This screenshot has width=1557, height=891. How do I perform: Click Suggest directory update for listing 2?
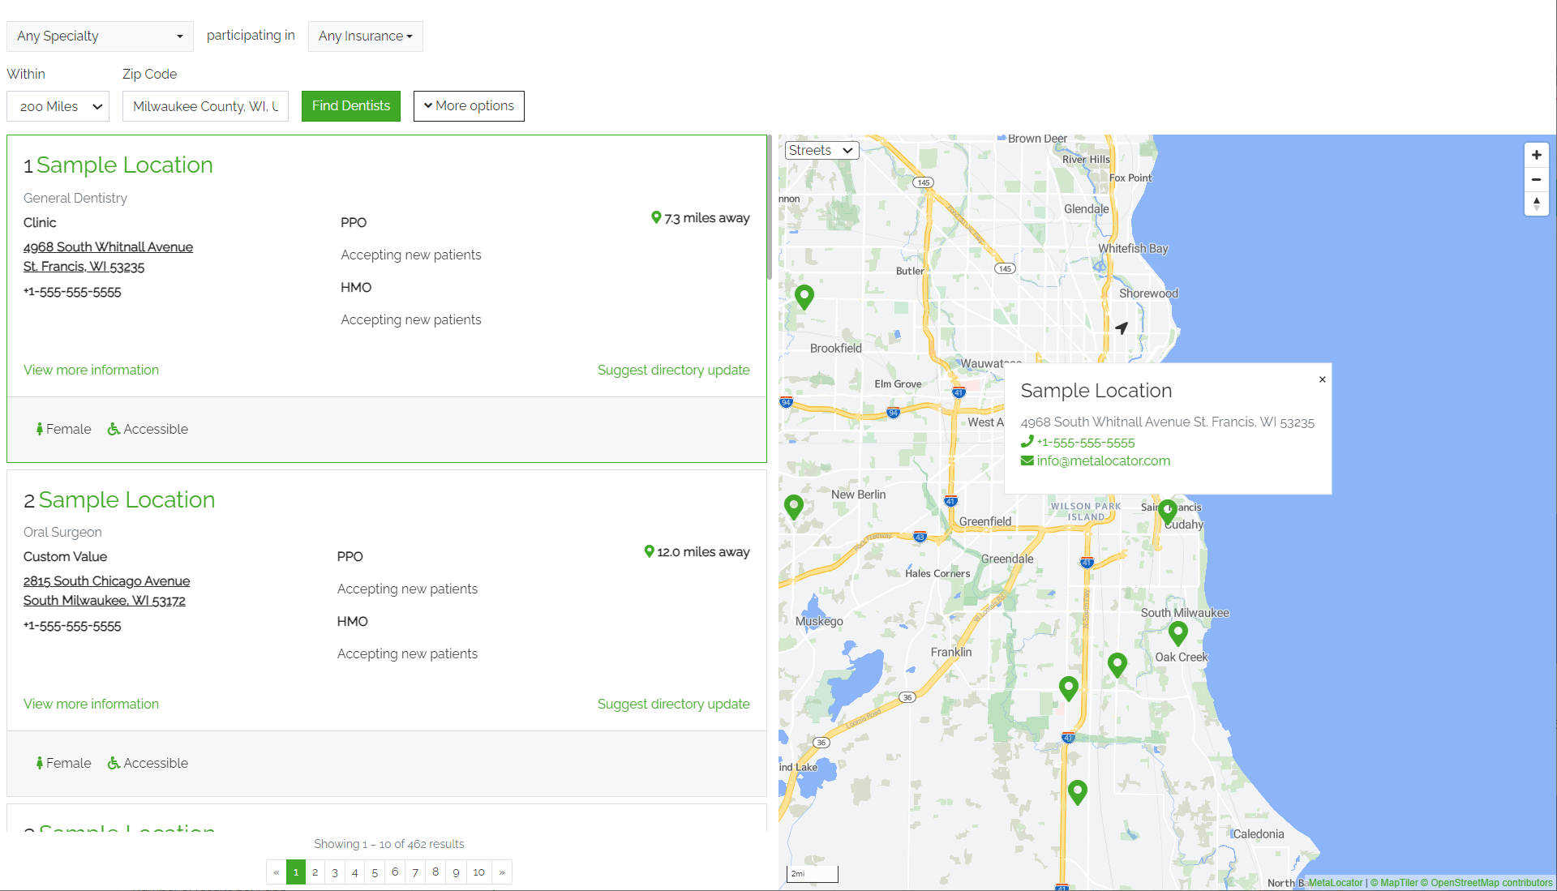672,704
